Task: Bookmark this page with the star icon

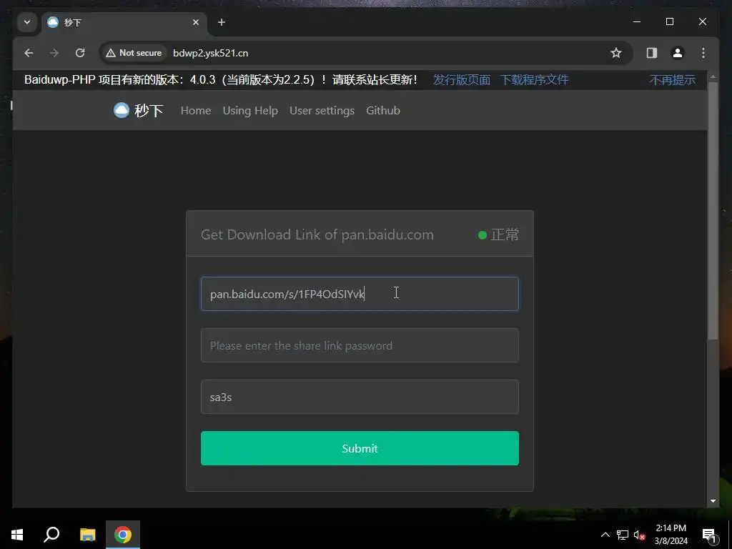Action: coord(616,53)
